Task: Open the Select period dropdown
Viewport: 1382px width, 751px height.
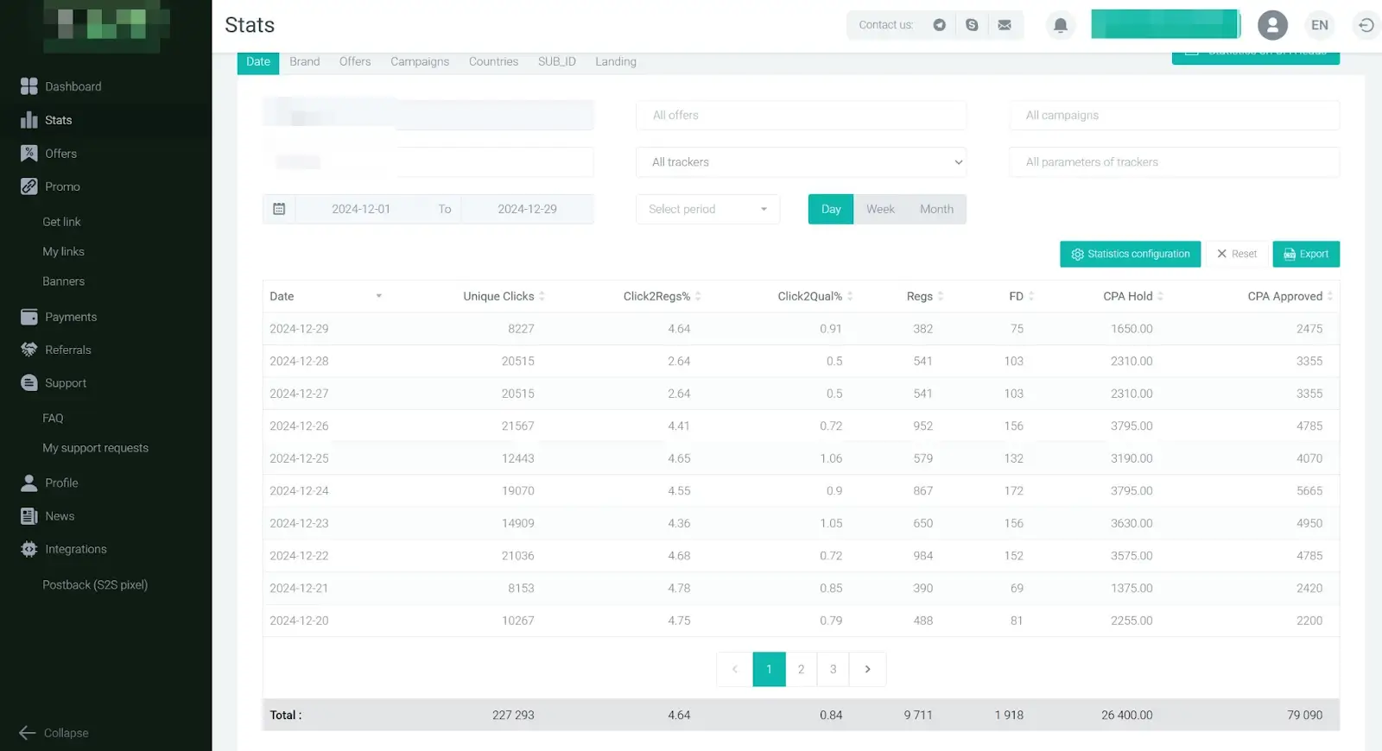Action: [x=708, y=209]
